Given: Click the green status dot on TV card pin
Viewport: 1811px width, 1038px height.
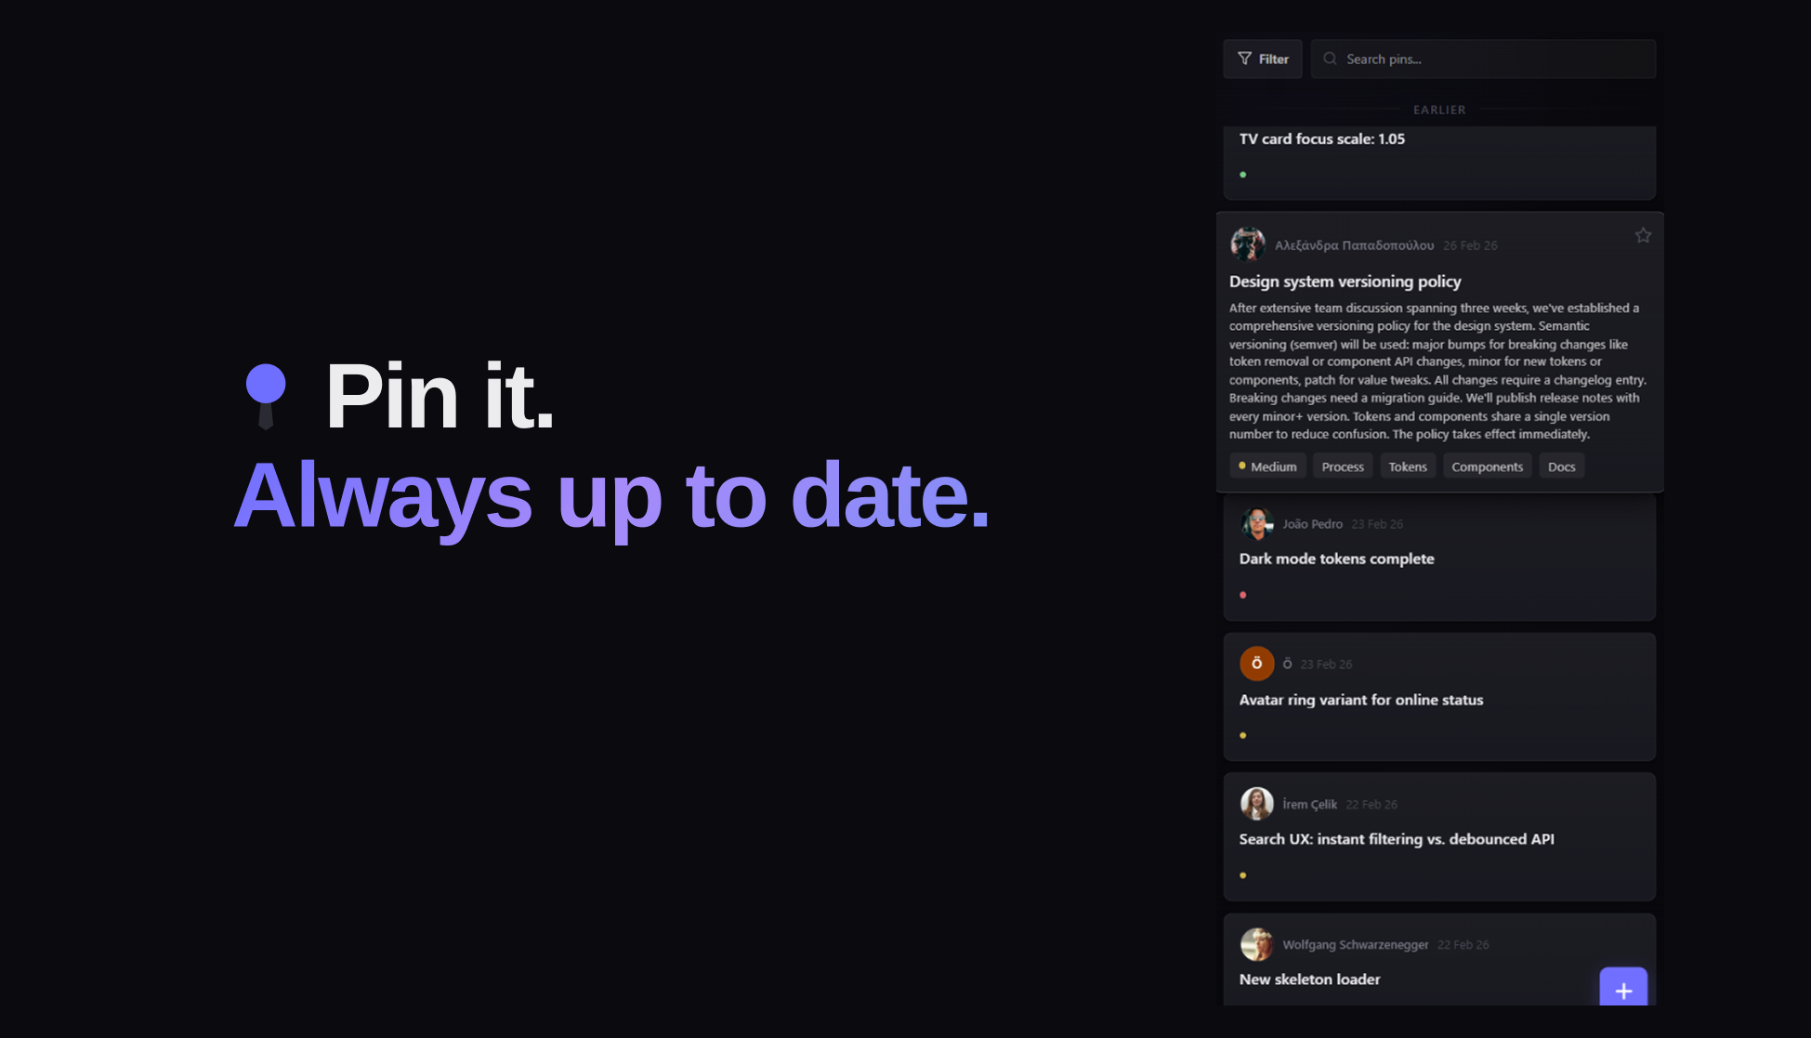Looking at the screenshot, I should pos(1244,174).
